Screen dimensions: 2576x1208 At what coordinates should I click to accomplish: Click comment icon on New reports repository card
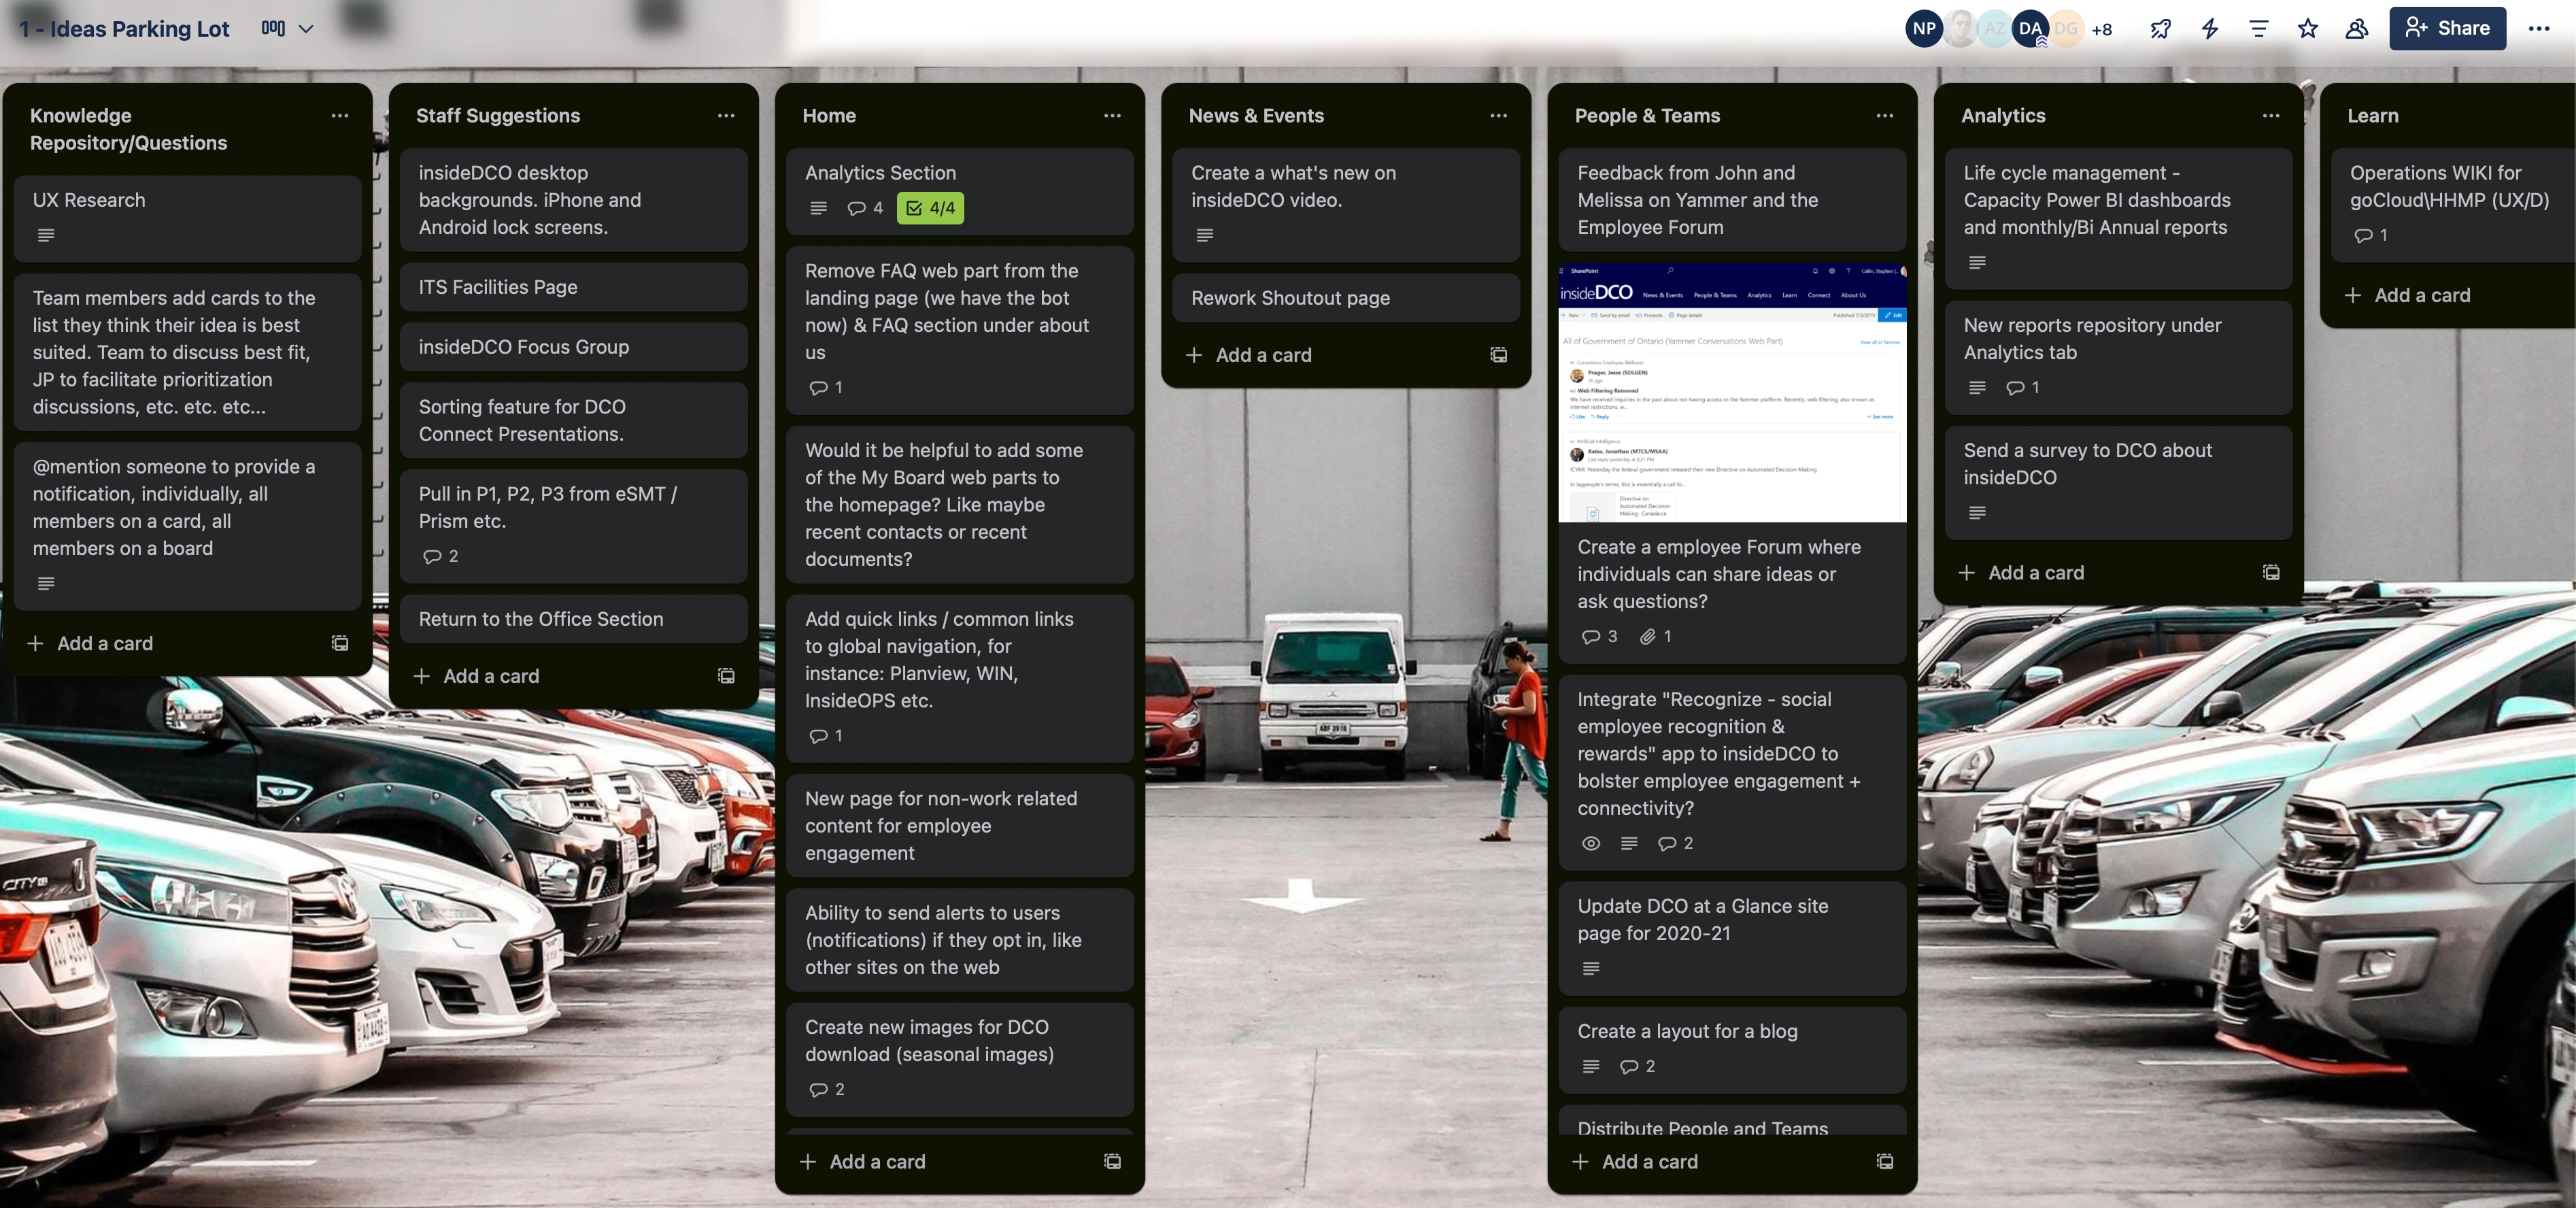pyautogui.click(x=2022, y=387)
